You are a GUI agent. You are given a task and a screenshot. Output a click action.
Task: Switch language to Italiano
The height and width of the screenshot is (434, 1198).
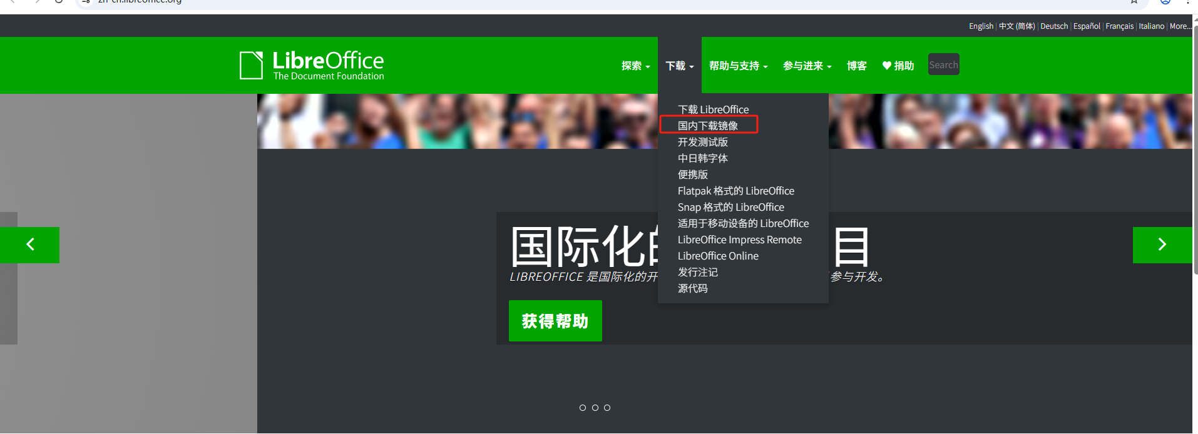point(1152,26)
